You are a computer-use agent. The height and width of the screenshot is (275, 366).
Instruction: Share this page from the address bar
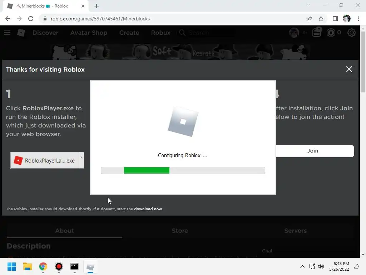(310, 19)
